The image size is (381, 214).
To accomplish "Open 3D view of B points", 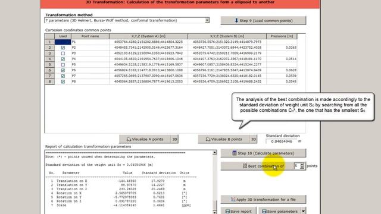I will (254, 139).
